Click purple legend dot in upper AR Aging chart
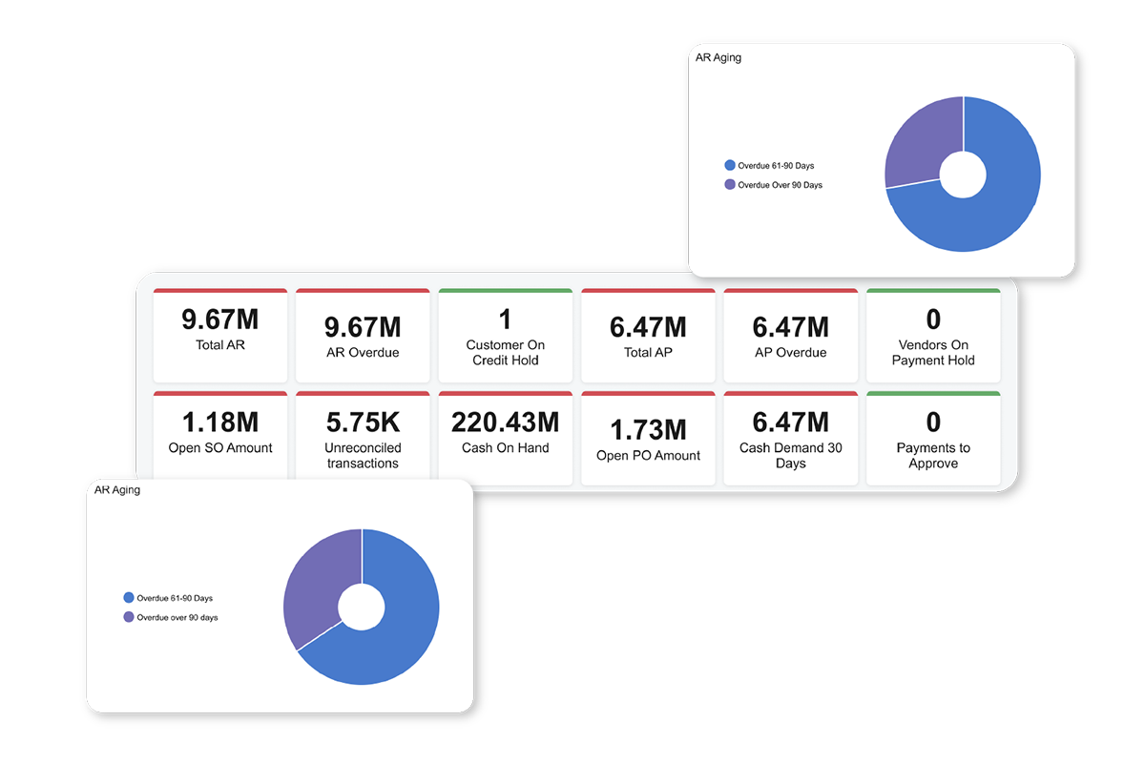Image resolution: width=1145 pixels, height=763 pixels. pyautogui.click(x=730, y=184)
